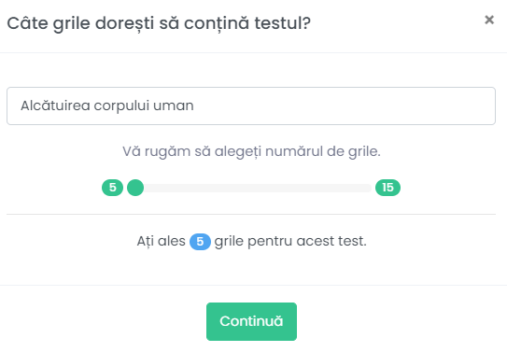Click empty space inside the chapter field
The height and width of the screenshot is (352, 507).
click(343, 106)
